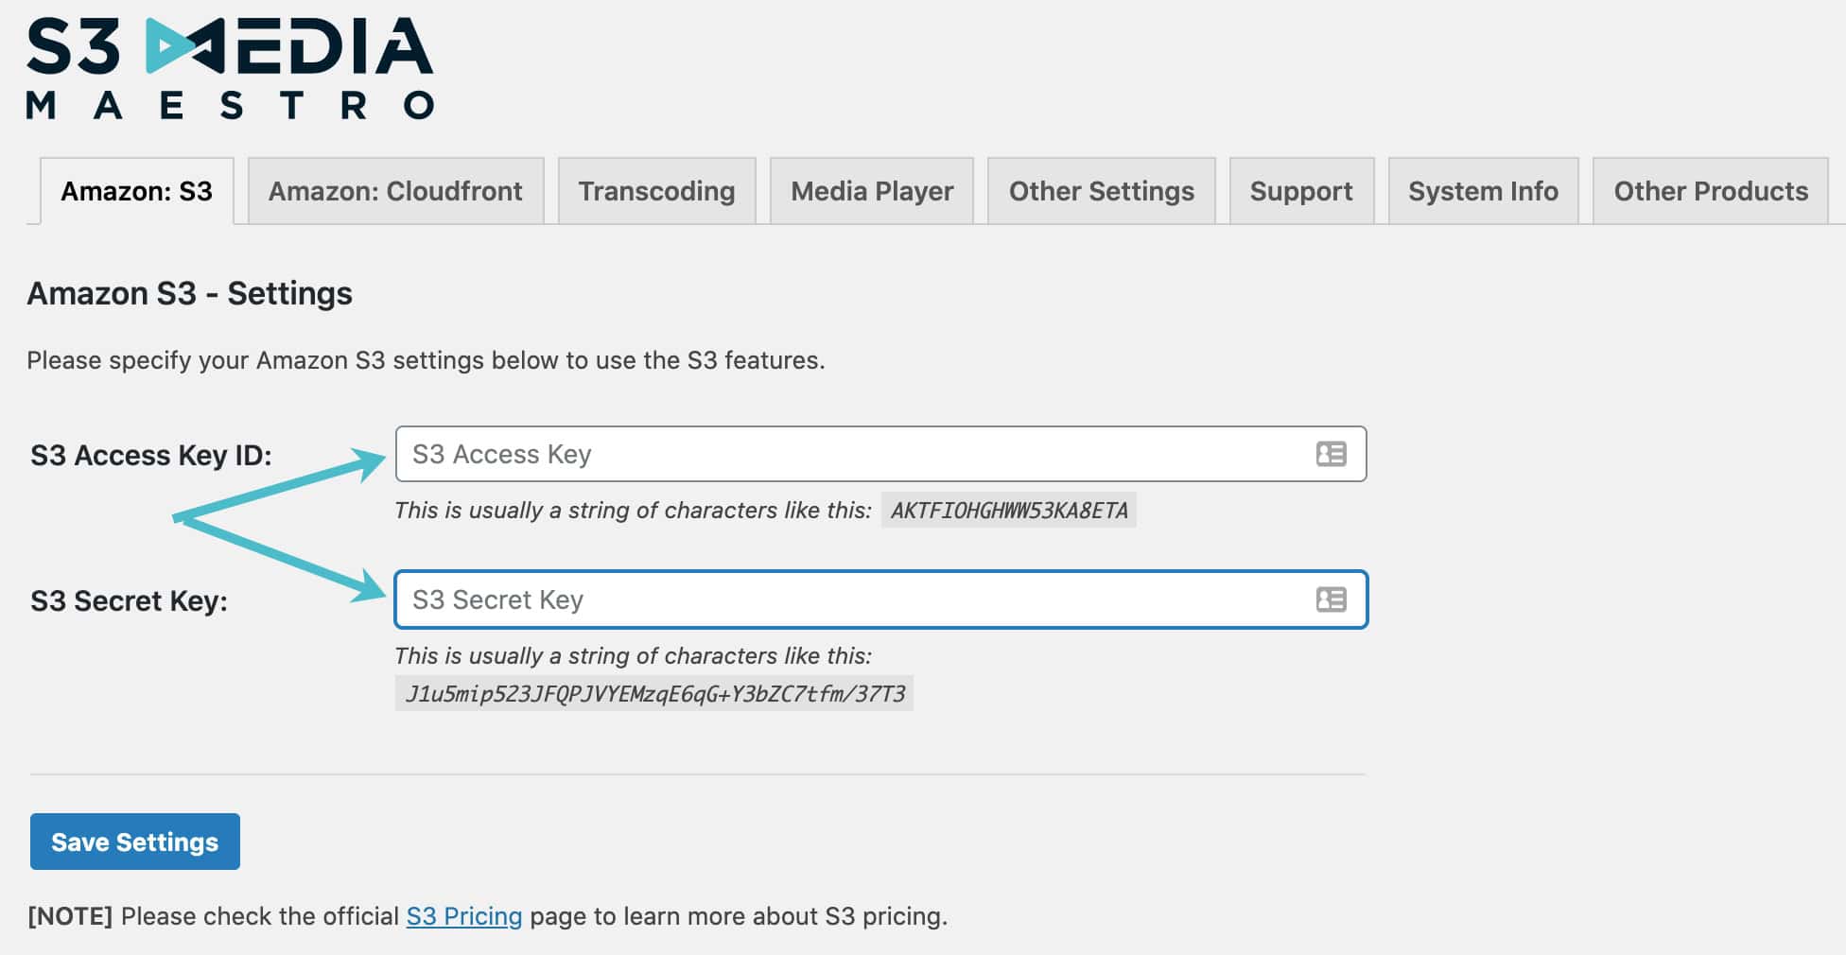Focus the S3 Secret Key input field
The height and width of the screenshot is (955, 1846).
click(x=880, y=599)
